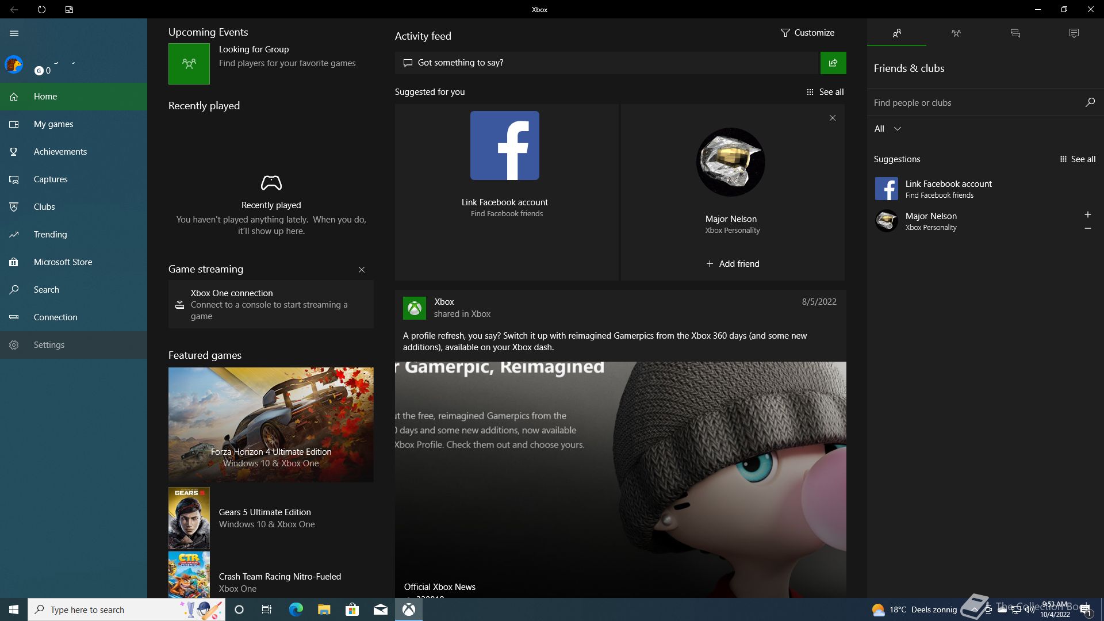The height and width of the screenshot is (621, 1104).
Task: Click Link Facebook account in Friends panel
Action: click(x=948, y=184)
